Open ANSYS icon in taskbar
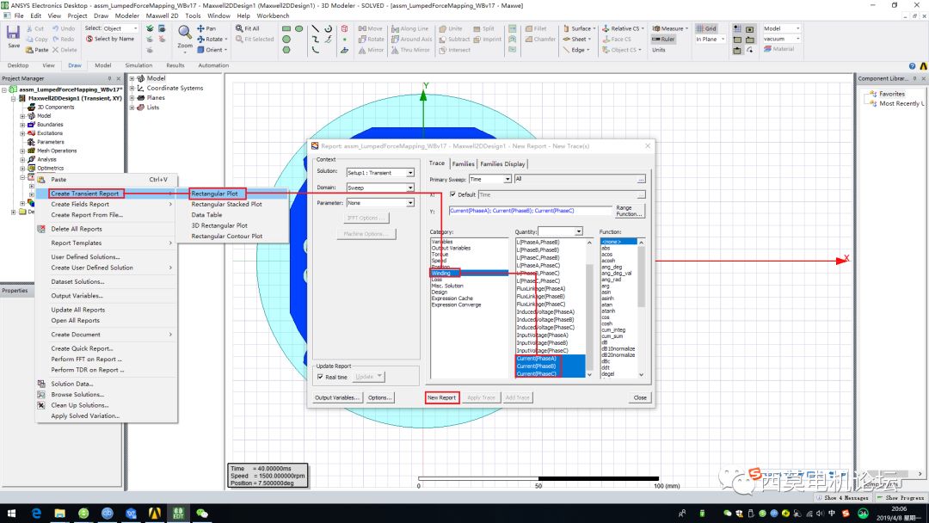The width and height of the screenshot is (929, 523). [x=155, y=514]
